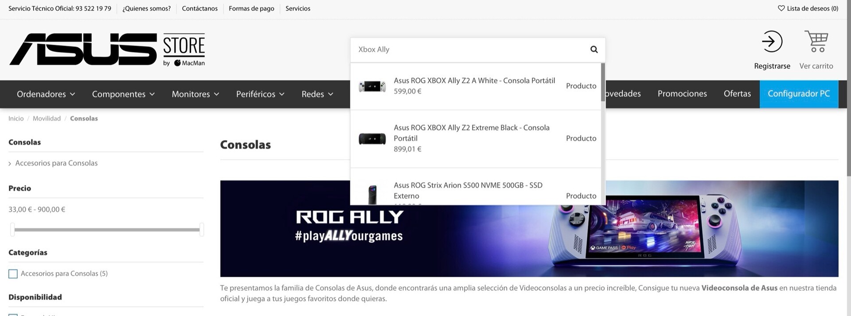Open the Promociones menu item

coord(682,94)
